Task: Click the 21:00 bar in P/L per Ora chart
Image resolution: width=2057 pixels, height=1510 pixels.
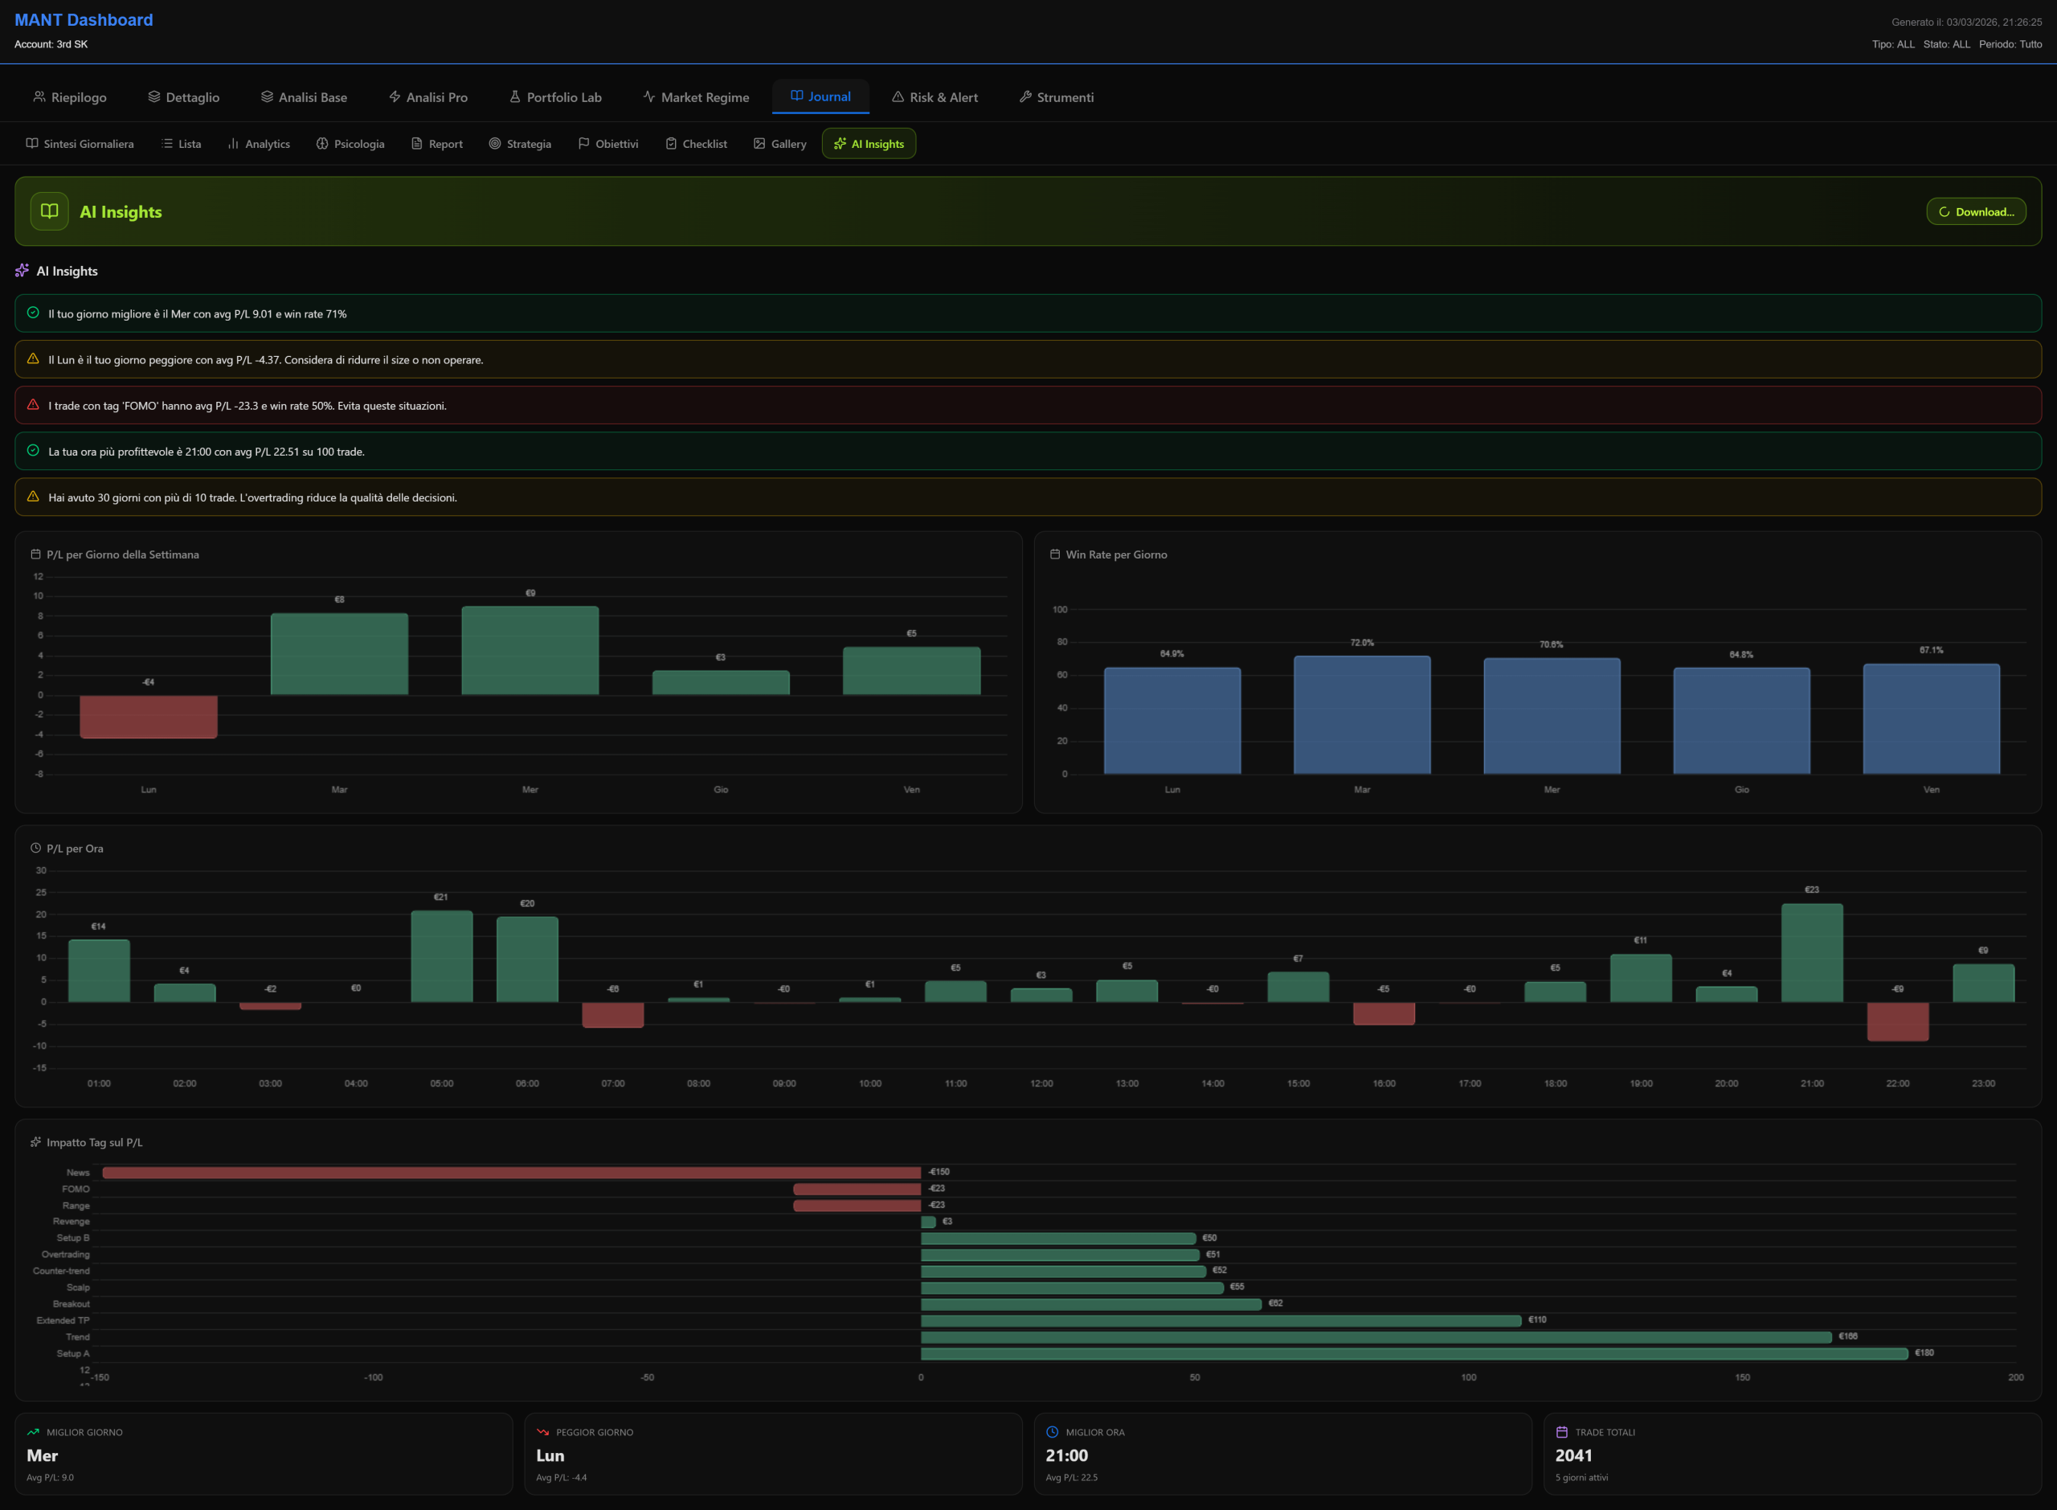Action: tap(1811, 952)
